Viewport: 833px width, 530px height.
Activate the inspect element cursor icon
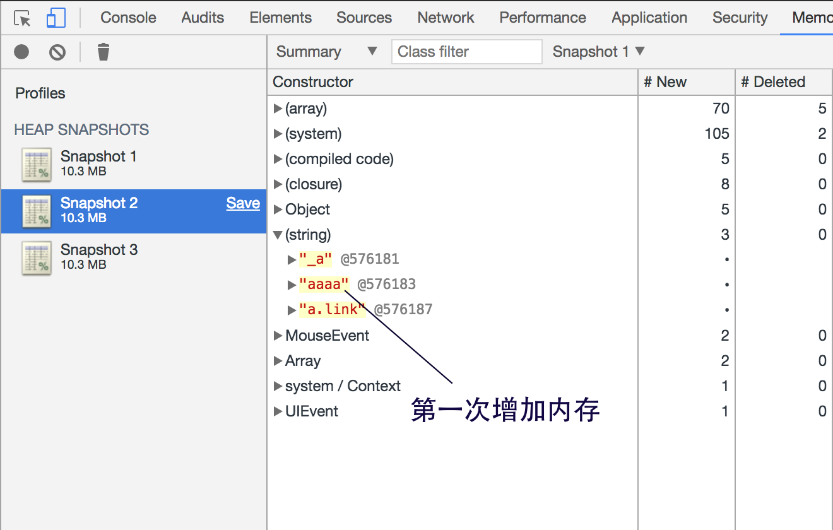pos(22,18)
